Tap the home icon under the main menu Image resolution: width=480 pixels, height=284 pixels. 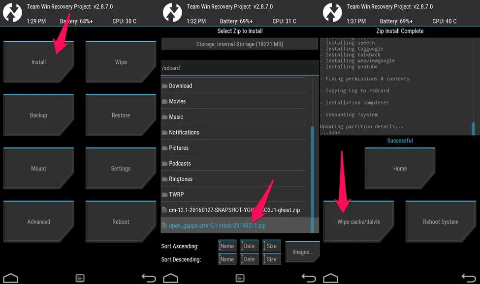(x=11, y=278)
